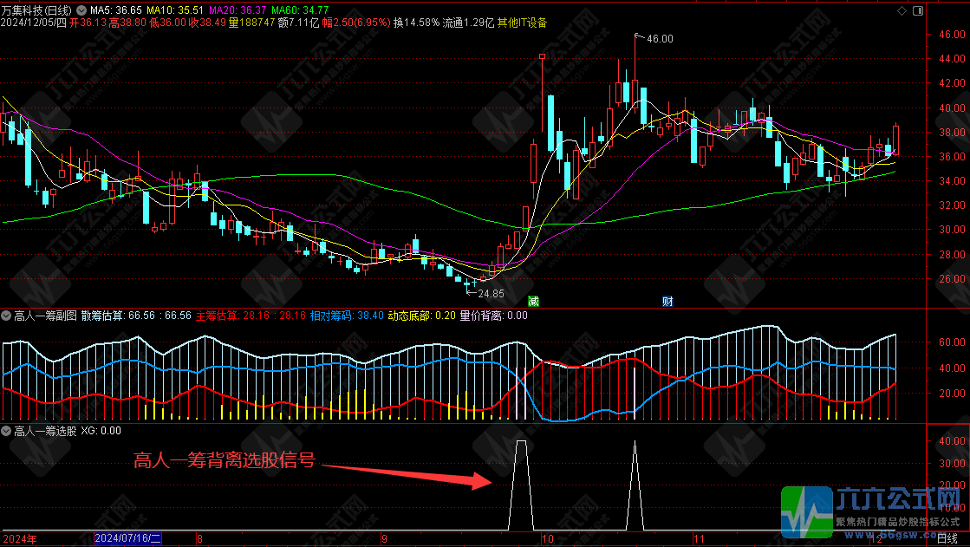Click the 2024年 year label on timeline
This screenshot has width=970, height=547.
(18, 538)
